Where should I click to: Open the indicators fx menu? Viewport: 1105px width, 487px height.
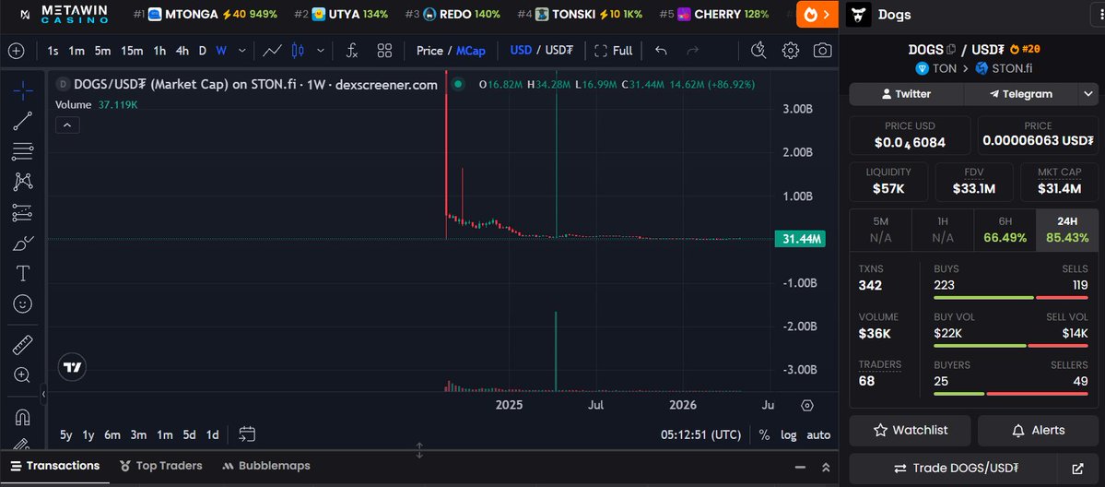(352, 51)
